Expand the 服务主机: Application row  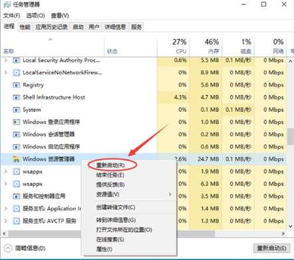click(x=6, y=208)
